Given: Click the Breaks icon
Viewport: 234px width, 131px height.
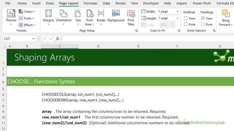Looking at the screenshot, I should [101, 13].
